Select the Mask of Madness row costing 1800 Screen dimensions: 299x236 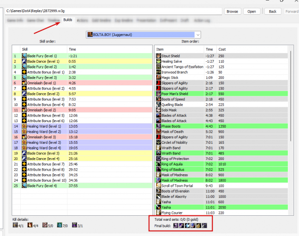pos(221,180)
